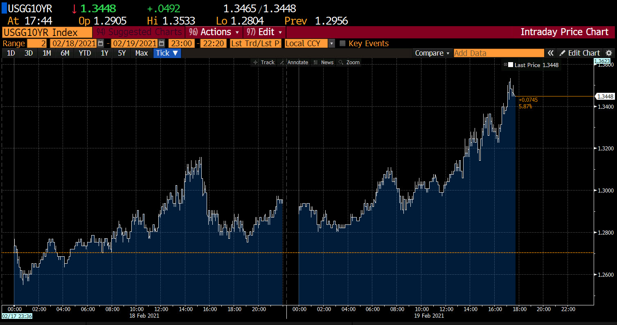Click the +.0492 net change value
617x325 pixels.
coord(164,9)
